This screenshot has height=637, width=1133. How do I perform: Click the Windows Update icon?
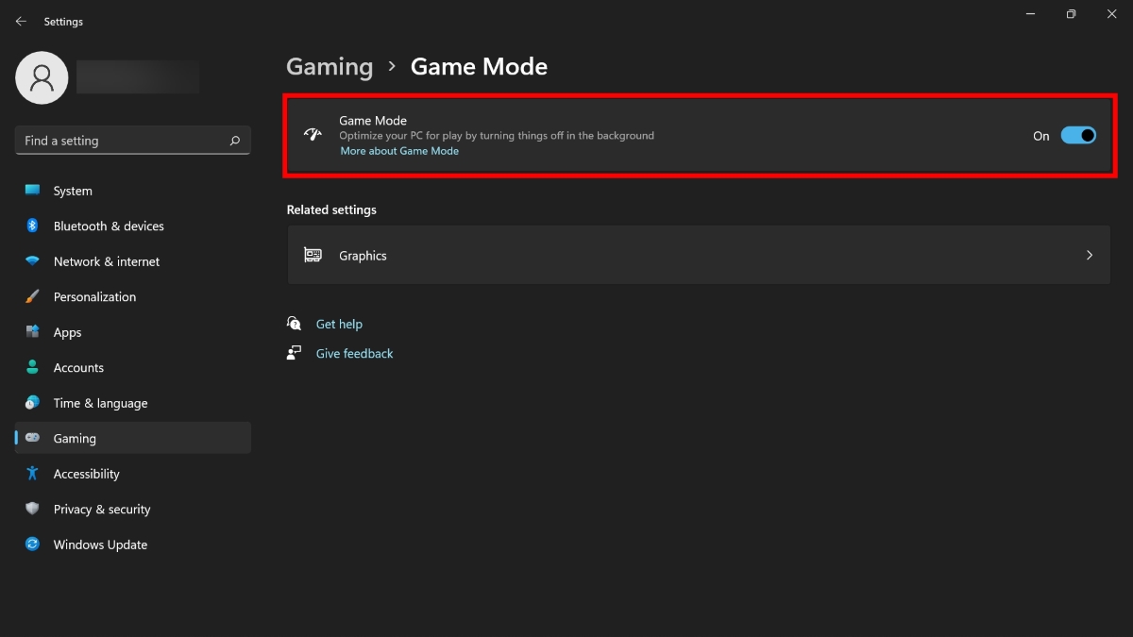[32, 545]
